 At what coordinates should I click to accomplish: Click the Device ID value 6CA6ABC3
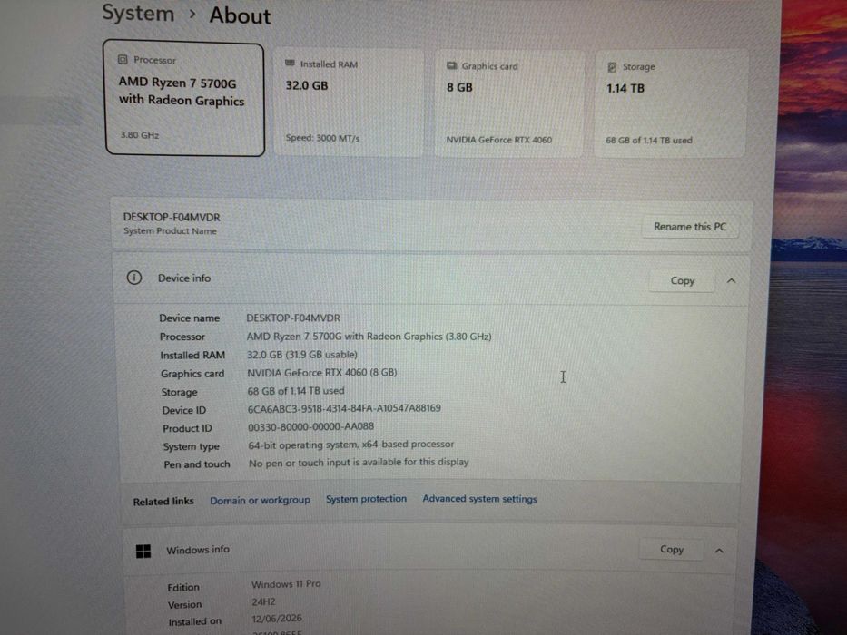coord(344,409)
